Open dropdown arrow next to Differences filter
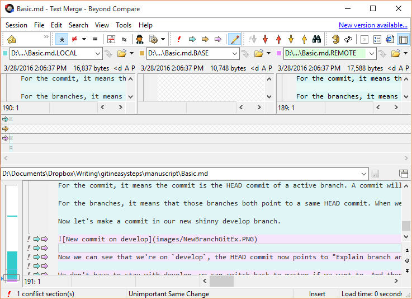Screen dimensions: 412x299 pyautogui.click(x=84, y=40)
